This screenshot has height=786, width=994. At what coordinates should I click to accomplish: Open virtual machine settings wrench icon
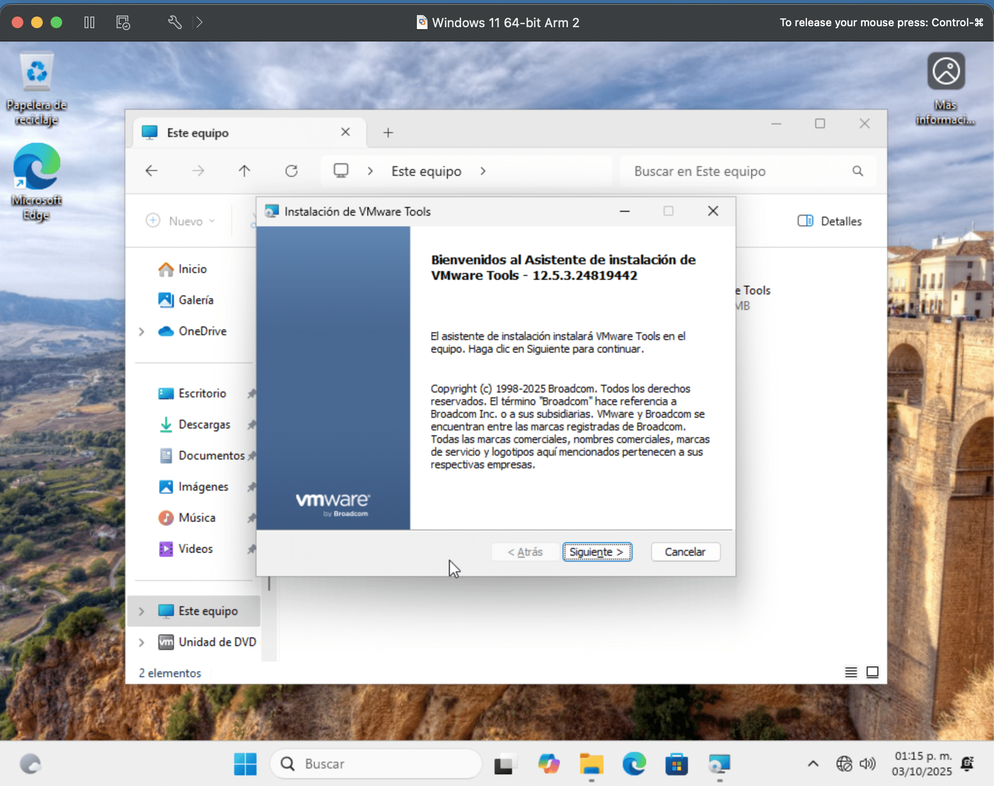175,22
